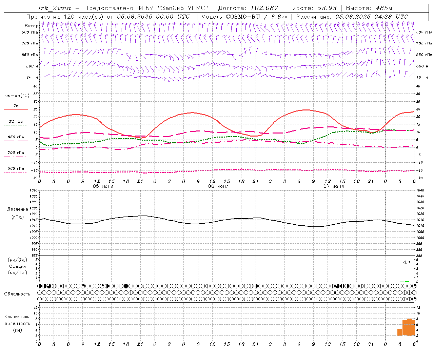Click the "(мм/3ч.)" precipitation unit label
This screenshot has width=434, height=347.
pos(18,260)
